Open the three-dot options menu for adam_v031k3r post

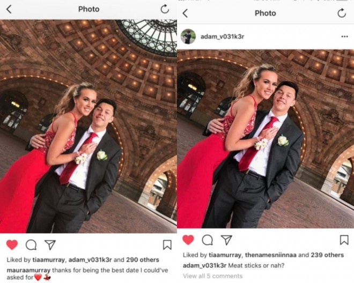[344, 36]
